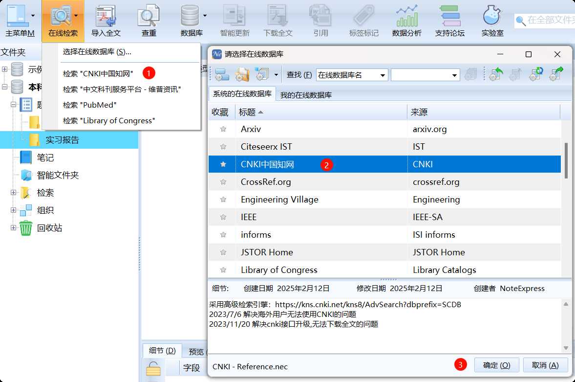The width and height of the screenshot is (575, 382).
Task: Open the 支持论坛 support forum
Action: (449, 21)
